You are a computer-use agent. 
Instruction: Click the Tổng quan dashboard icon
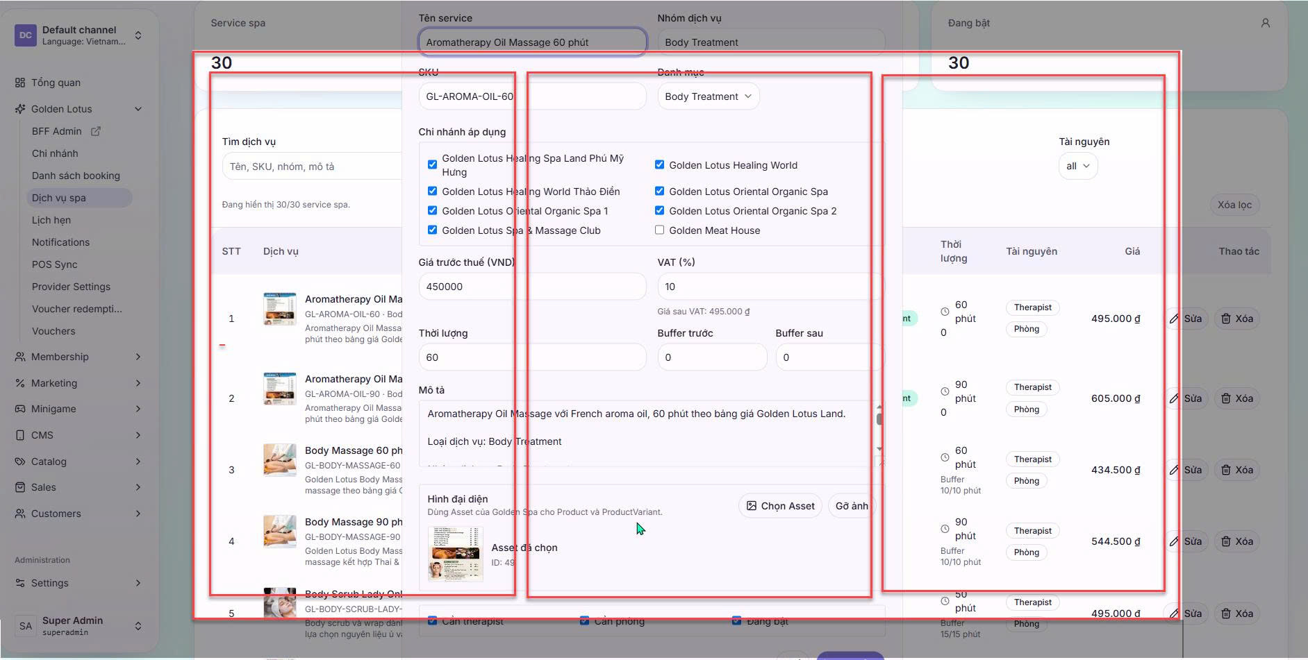(20, 83)
